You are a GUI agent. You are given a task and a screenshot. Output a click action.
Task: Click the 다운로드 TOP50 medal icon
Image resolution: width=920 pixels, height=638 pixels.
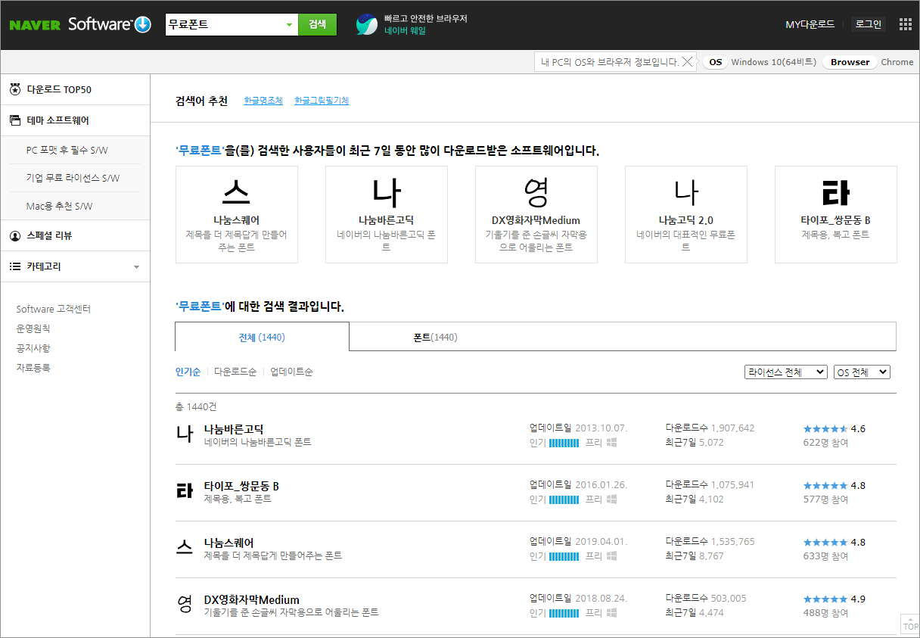click(x=15, y=89)
